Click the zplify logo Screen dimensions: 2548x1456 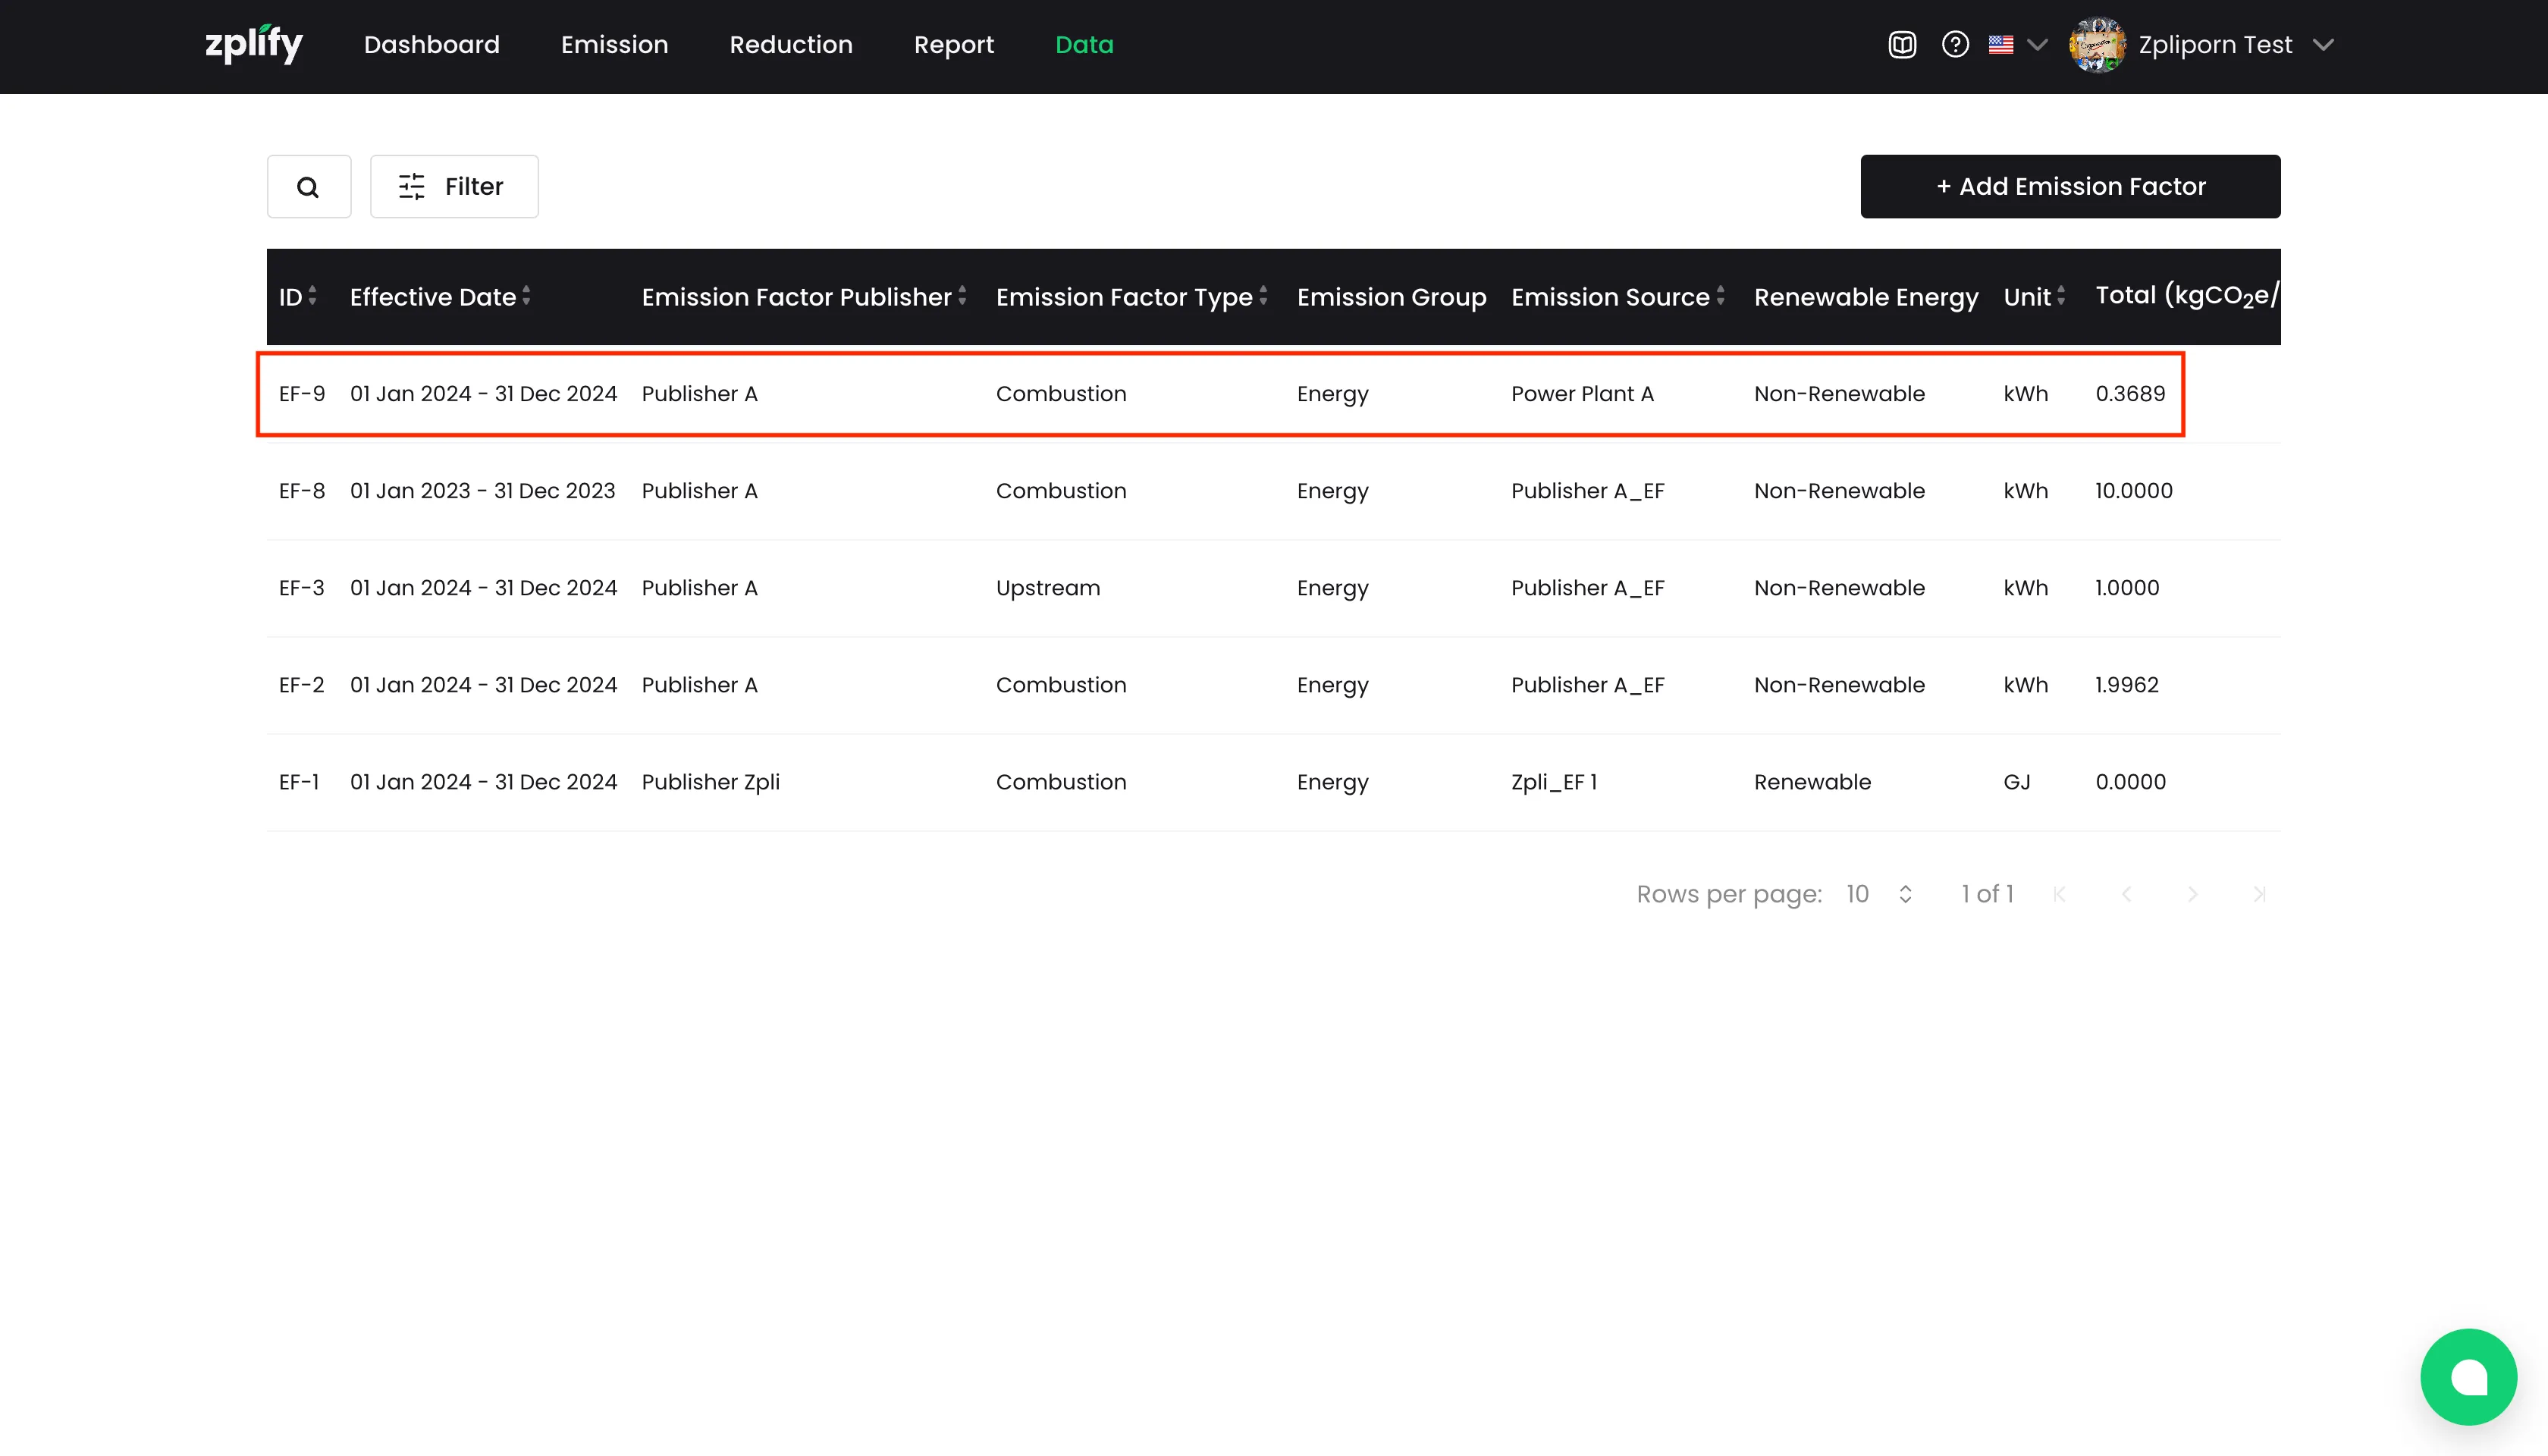[x=254, y=45]
